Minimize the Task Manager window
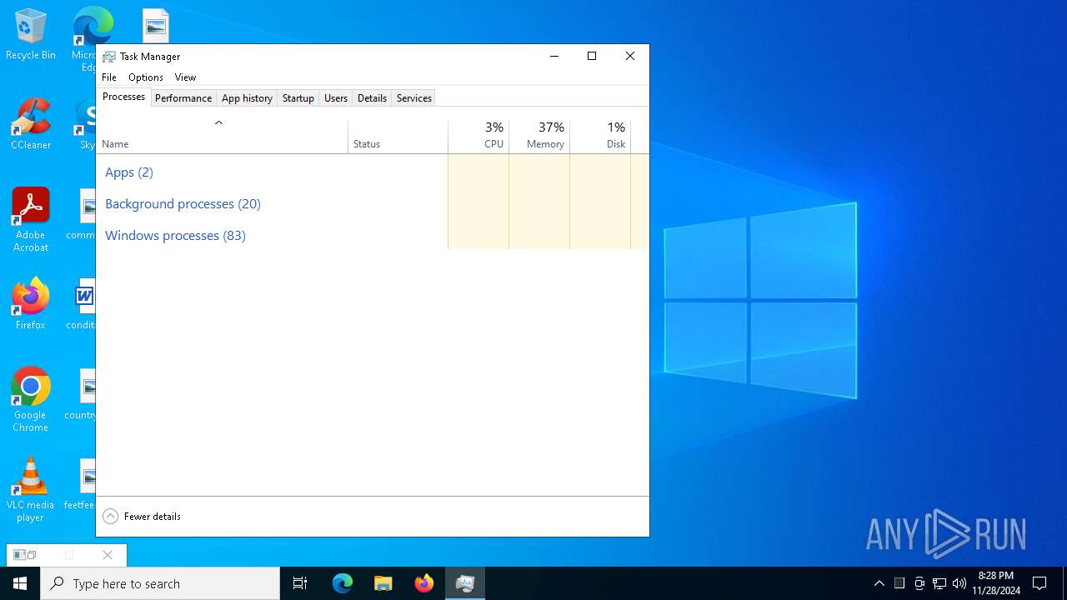 coord(554,56)
